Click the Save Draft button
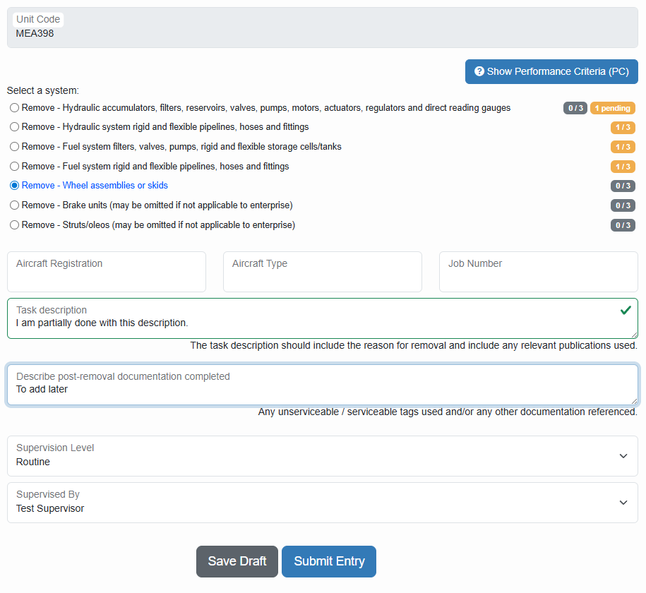646x593 pixels. pos(237,561)
